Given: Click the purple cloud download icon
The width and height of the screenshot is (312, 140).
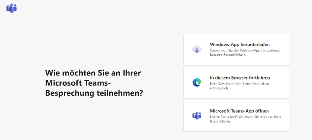Looking at the screenshot, I should 197,49.
